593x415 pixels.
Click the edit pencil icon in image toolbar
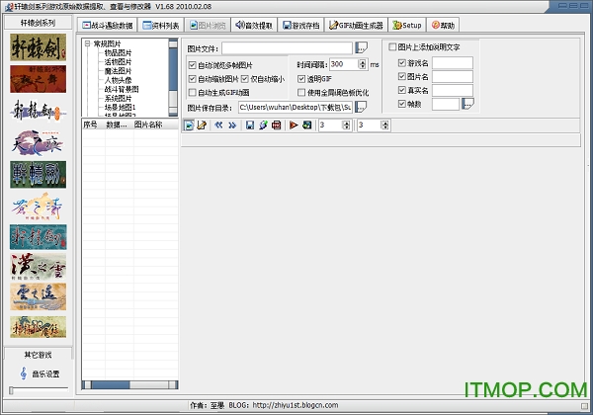click(x=203, y=125)
